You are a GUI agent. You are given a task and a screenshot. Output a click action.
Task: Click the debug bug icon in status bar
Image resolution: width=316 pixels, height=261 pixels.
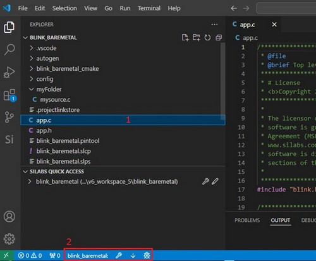click(147, 255)
